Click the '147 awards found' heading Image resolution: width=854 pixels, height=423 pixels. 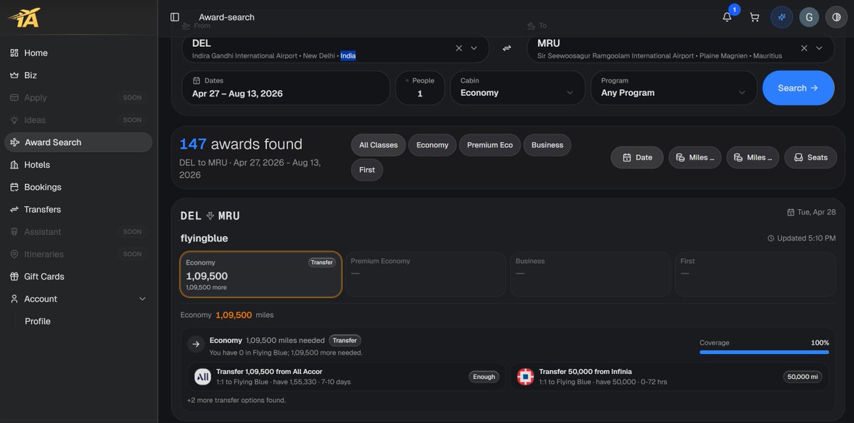click(x=241, y=144)
